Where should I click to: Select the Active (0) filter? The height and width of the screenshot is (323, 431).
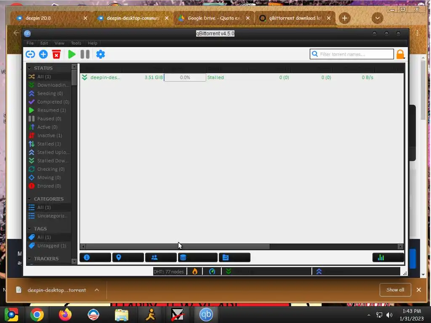tap(49, 127)
